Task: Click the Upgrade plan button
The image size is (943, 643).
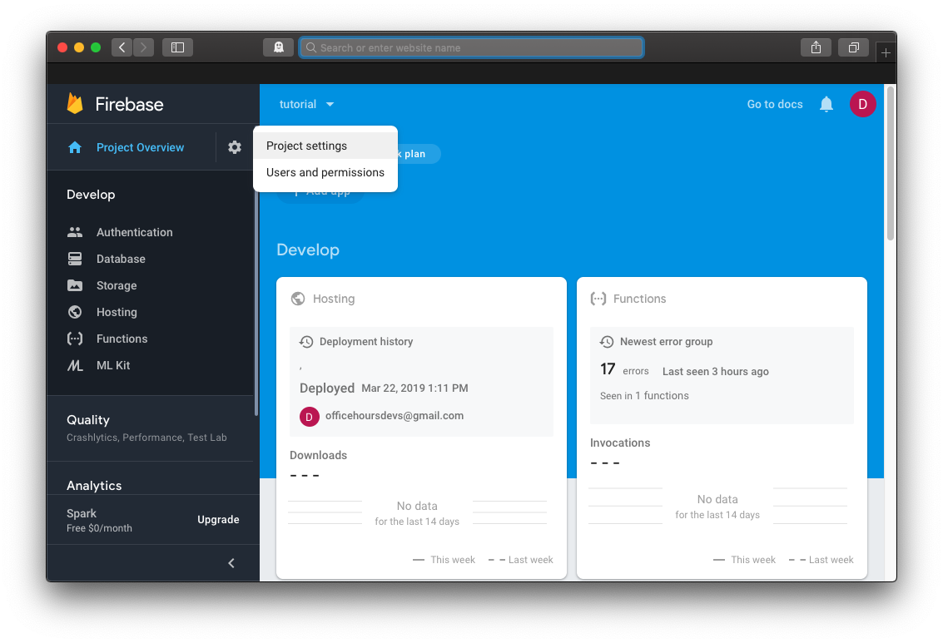Action: pyautogui.click(x=218, y=520)
